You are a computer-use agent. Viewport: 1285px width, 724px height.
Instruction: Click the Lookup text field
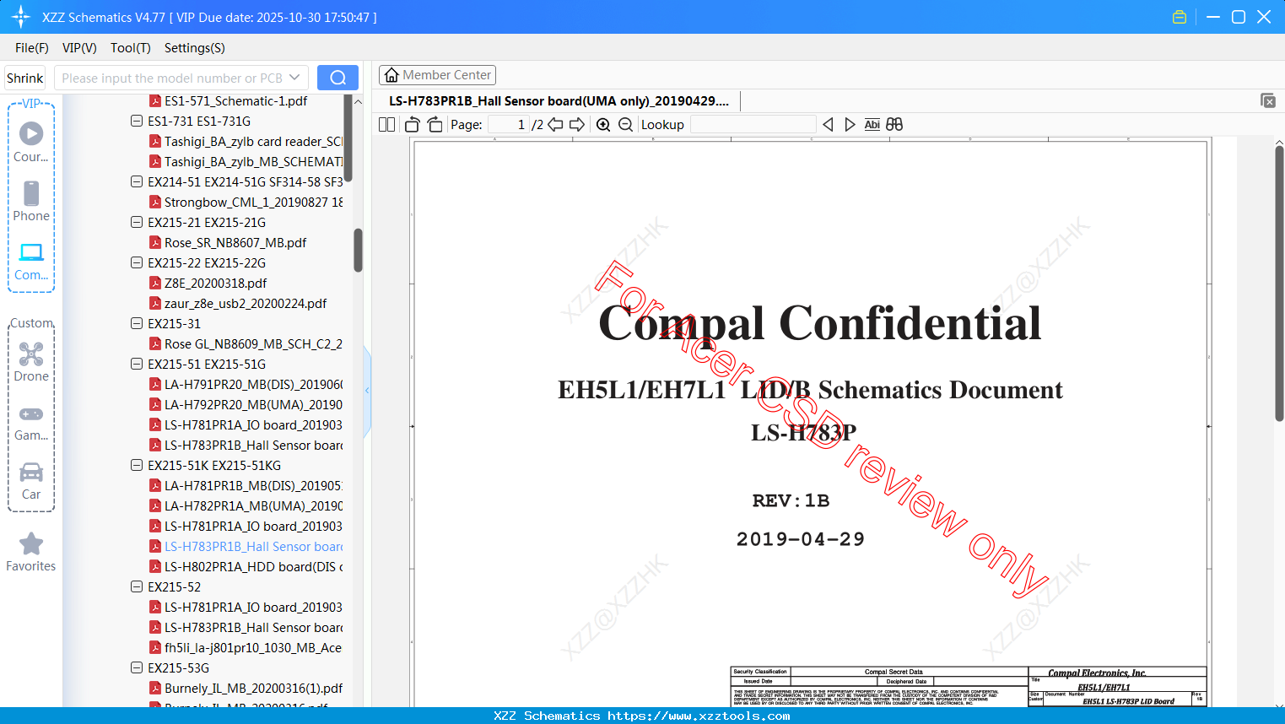753,125
